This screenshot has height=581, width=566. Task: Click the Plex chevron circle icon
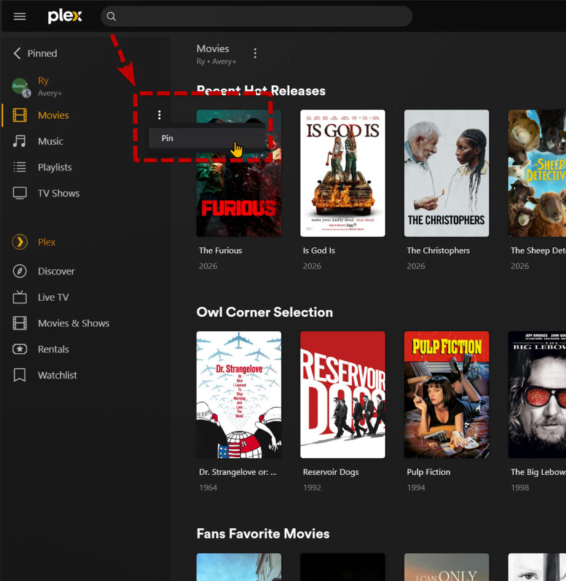pos(20,242)
